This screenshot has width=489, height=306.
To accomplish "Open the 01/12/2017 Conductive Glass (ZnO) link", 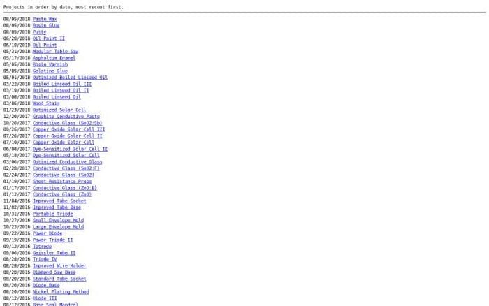I will [62, 194].
